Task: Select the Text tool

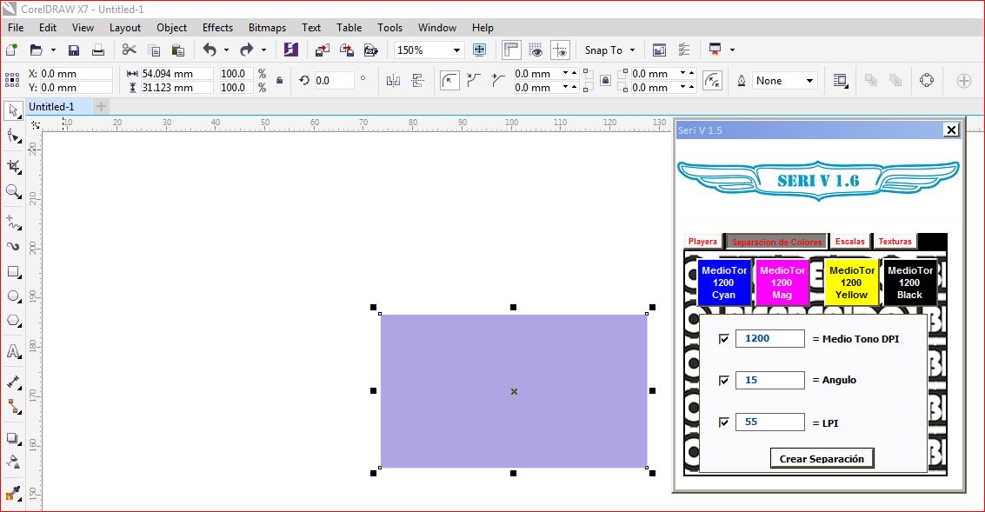Action: click(x=13, y=351)
